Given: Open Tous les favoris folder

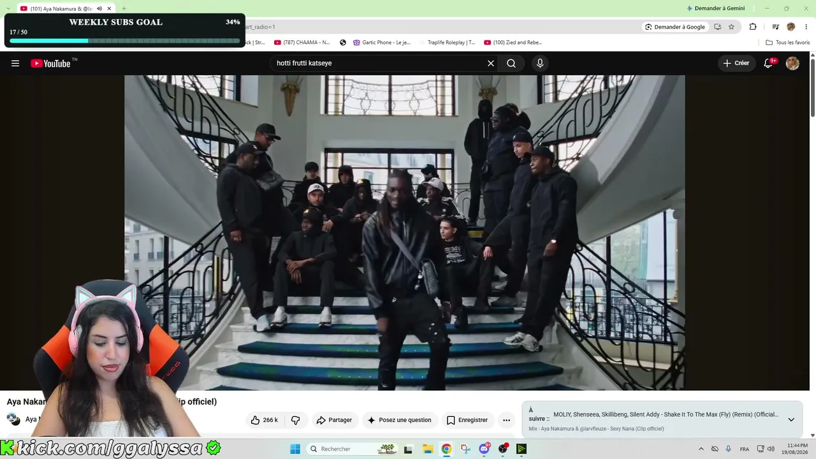Looking at the screenshot, I should click(x=788, y=43).
